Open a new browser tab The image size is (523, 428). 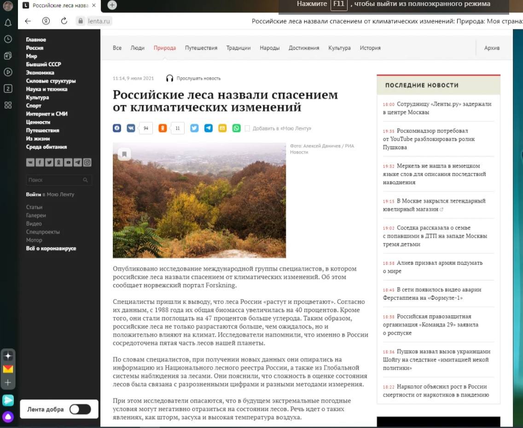coord(112,5)
